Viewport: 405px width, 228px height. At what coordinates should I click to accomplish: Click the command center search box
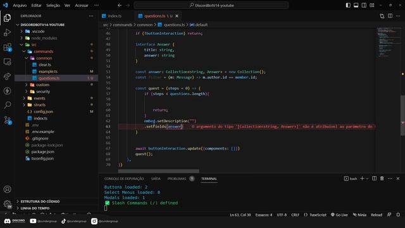[211, 5]
